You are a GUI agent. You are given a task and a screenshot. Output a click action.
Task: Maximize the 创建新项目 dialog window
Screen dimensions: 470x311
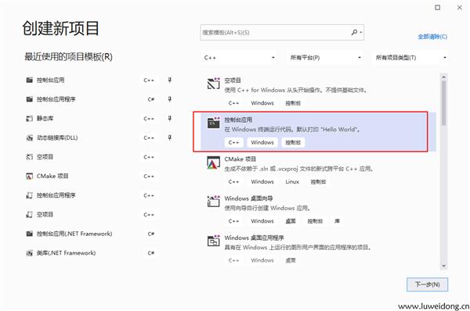click(438, 8)
